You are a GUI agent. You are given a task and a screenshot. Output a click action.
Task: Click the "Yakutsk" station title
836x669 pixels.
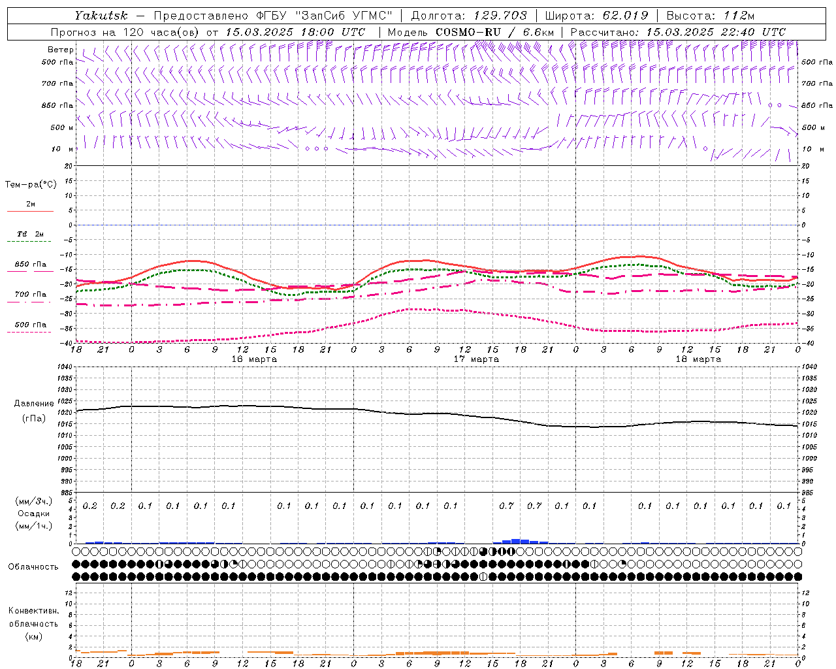101,16
